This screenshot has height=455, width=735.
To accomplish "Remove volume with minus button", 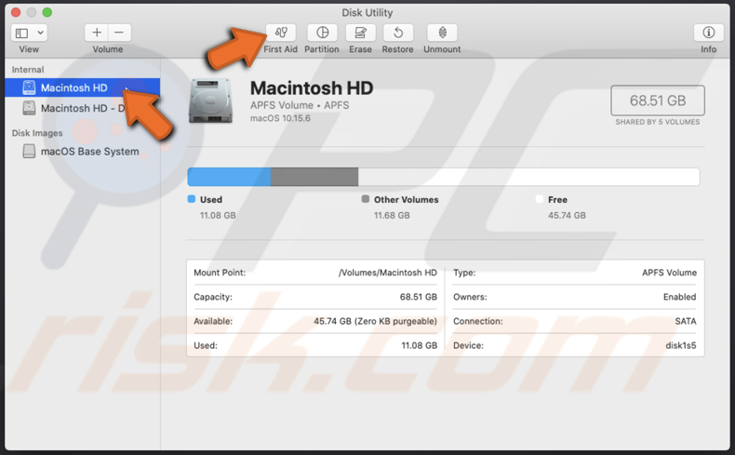I will click(x=119, y=33).
